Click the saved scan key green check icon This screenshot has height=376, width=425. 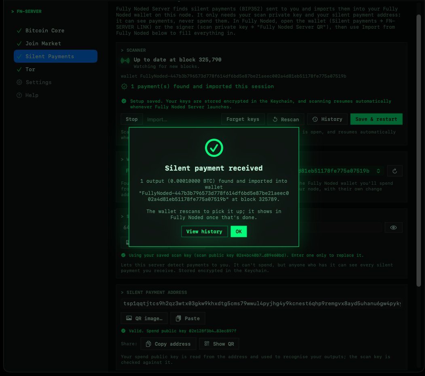coord(123,256)
